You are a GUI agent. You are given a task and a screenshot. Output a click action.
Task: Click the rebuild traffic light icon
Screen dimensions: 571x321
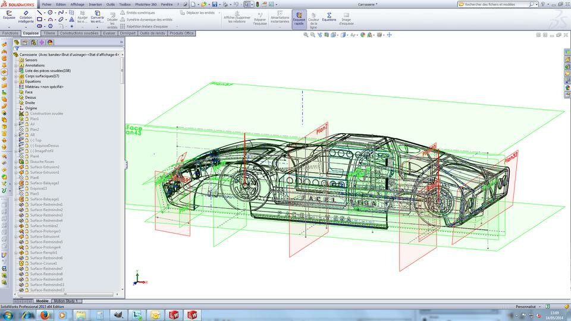pos(258,4)
